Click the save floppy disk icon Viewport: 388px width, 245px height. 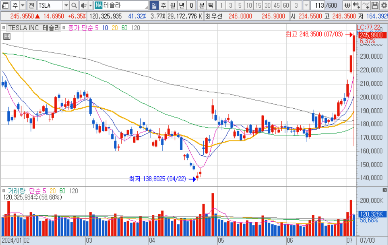pyautogui.click(x=375, y=5)
